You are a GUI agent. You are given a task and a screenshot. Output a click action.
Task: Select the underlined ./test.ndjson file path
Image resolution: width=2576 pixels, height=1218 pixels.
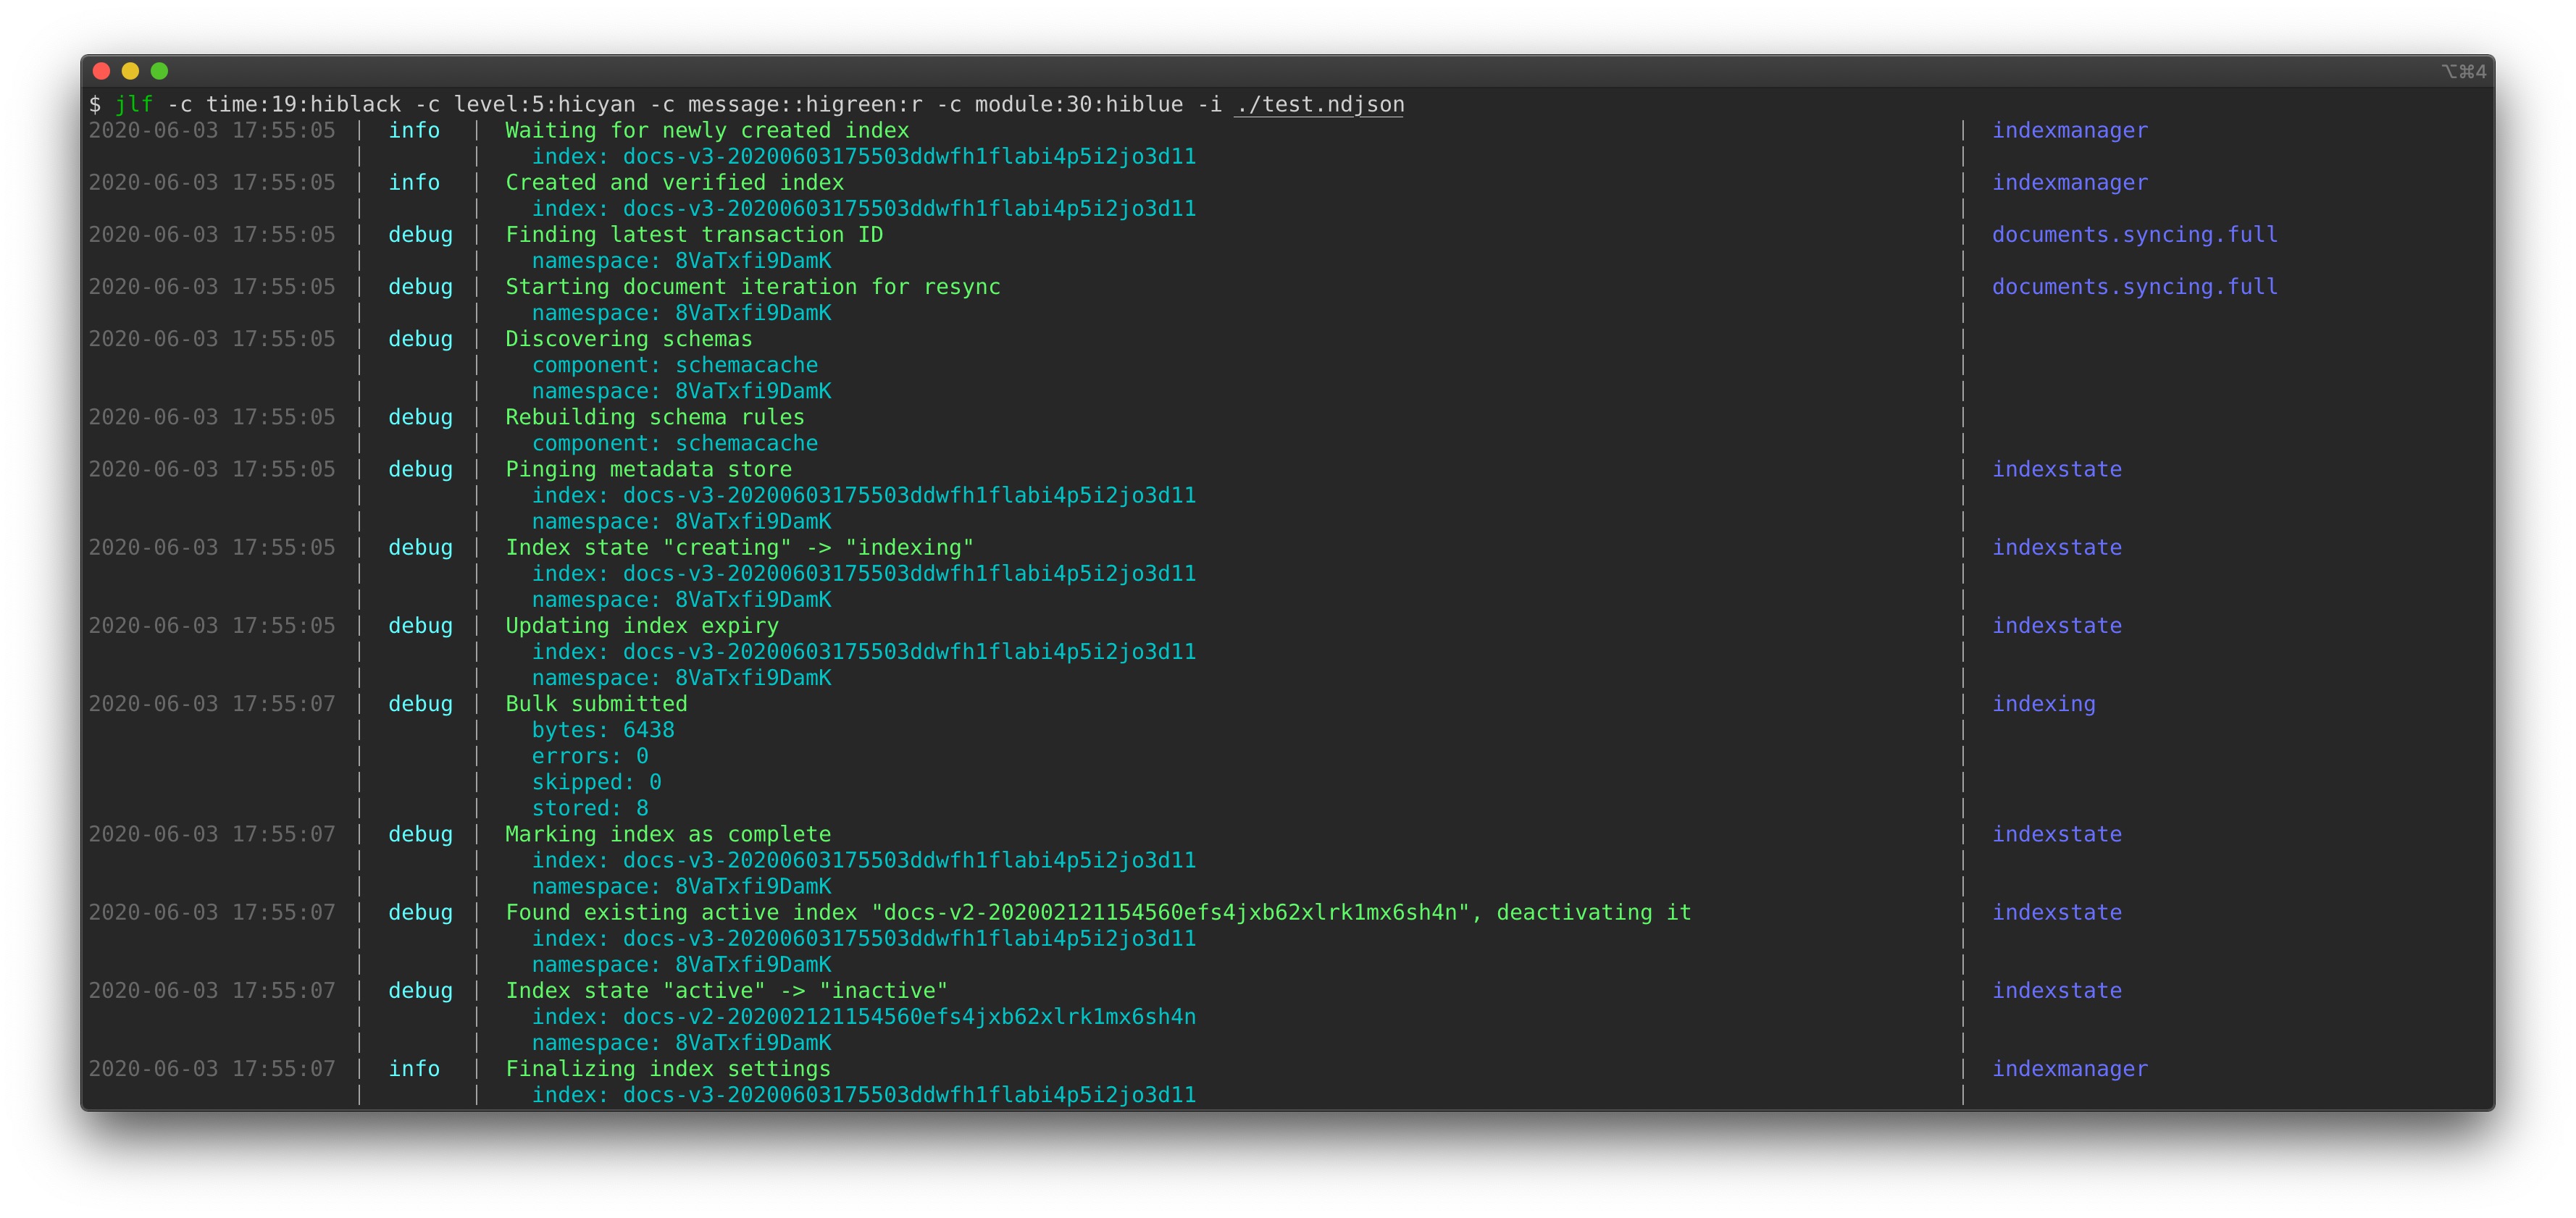click(x=1318, y=104)
